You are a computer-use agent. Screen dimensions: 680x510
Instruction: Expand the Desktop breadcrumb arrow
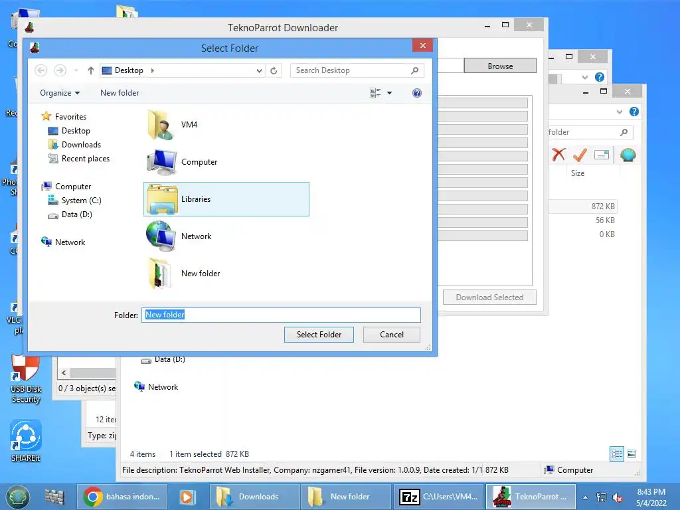pyautogui.click(x=152, y=70)
